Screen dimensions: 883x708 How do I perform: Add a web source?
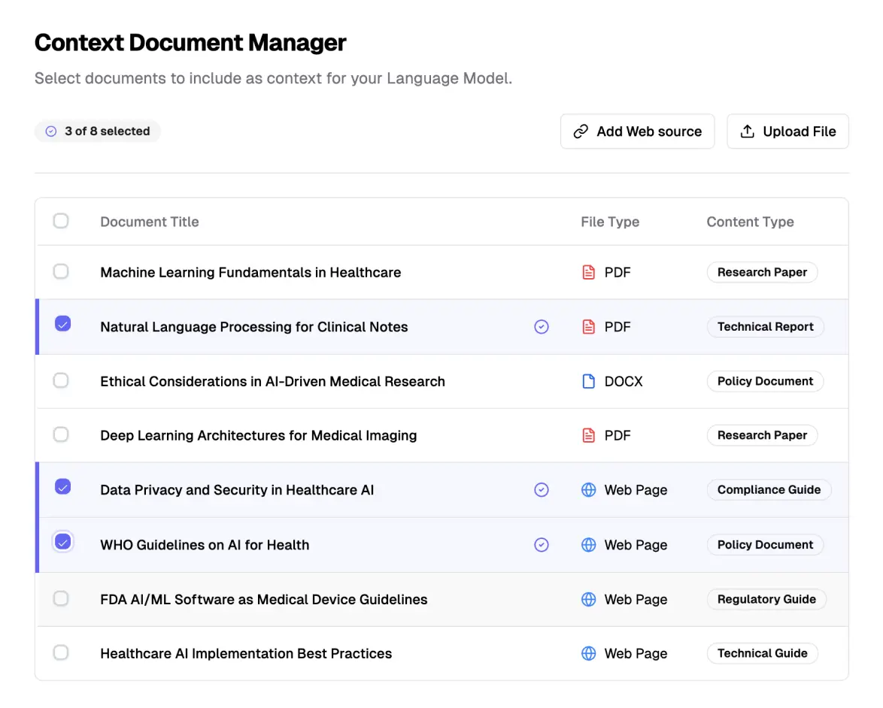pyautogui.click(x=637, y=131)
